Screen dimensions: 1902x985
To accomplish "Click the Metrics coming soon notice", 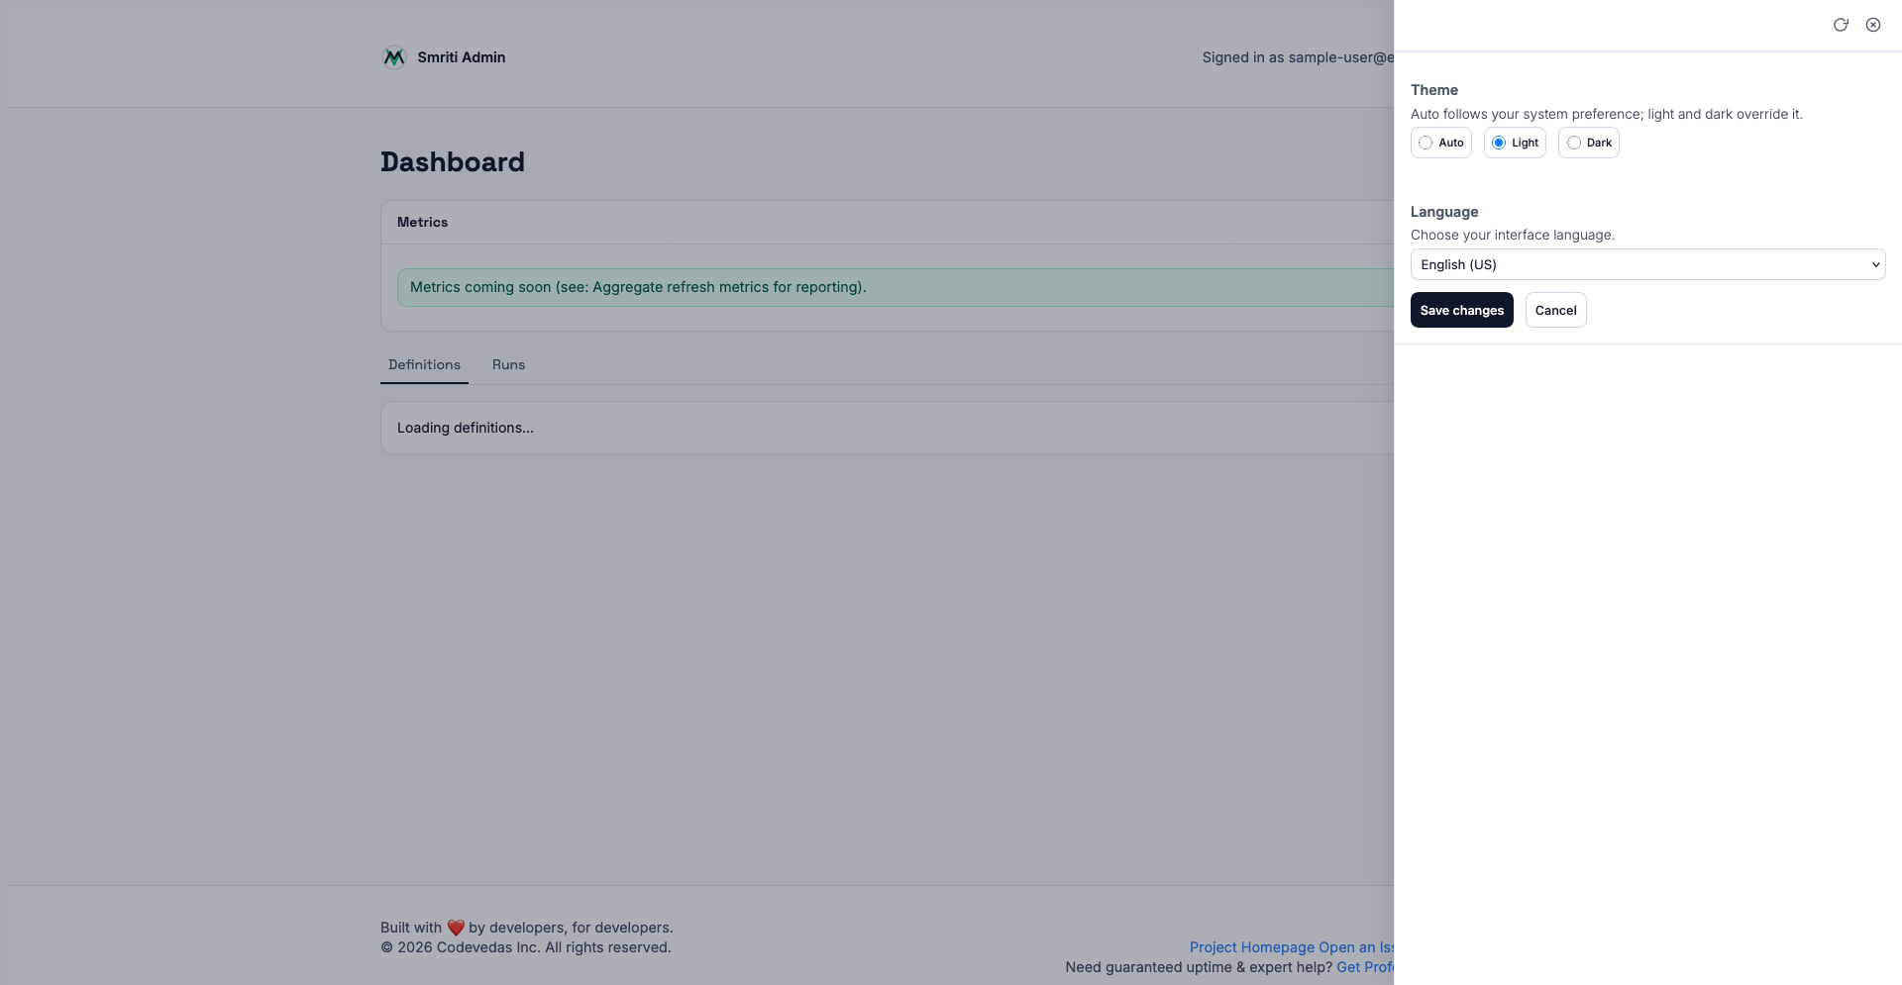I will coord(896,287).
